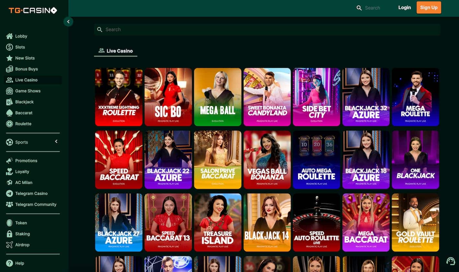Click the TG Casino logo

(33, 10)
